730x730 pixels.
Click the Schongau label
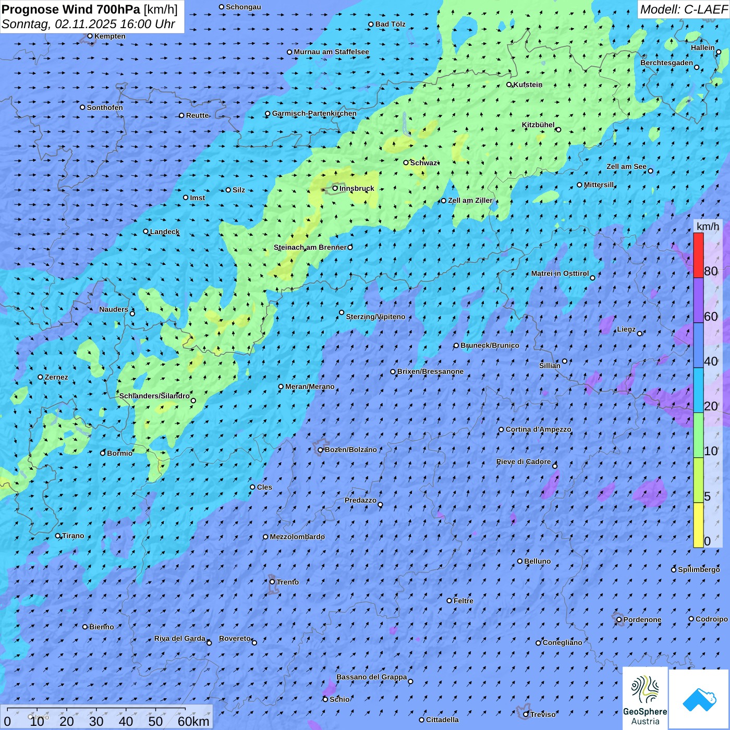(243, 7)
